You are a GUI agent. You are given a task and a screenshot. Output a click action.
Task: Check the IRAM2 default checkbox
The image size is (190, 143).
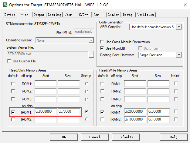point(102,119)
